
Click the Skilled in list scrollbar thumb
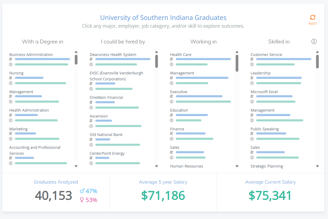click(317, 61)
